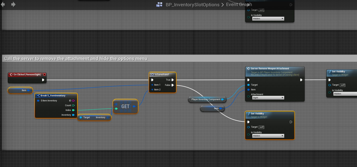Viewport: 357px width, 167px height.
Task: Click exec output pin of On Clicked (RemoveSight)
Action: [x=43, y=80]
